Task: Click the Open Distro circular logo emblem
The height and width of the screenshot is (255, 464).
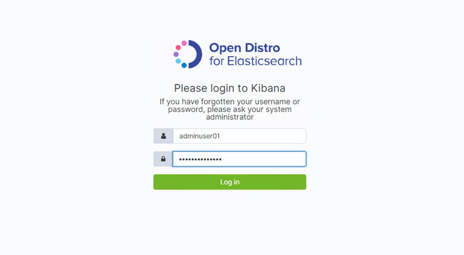Action: coord(187,54)
